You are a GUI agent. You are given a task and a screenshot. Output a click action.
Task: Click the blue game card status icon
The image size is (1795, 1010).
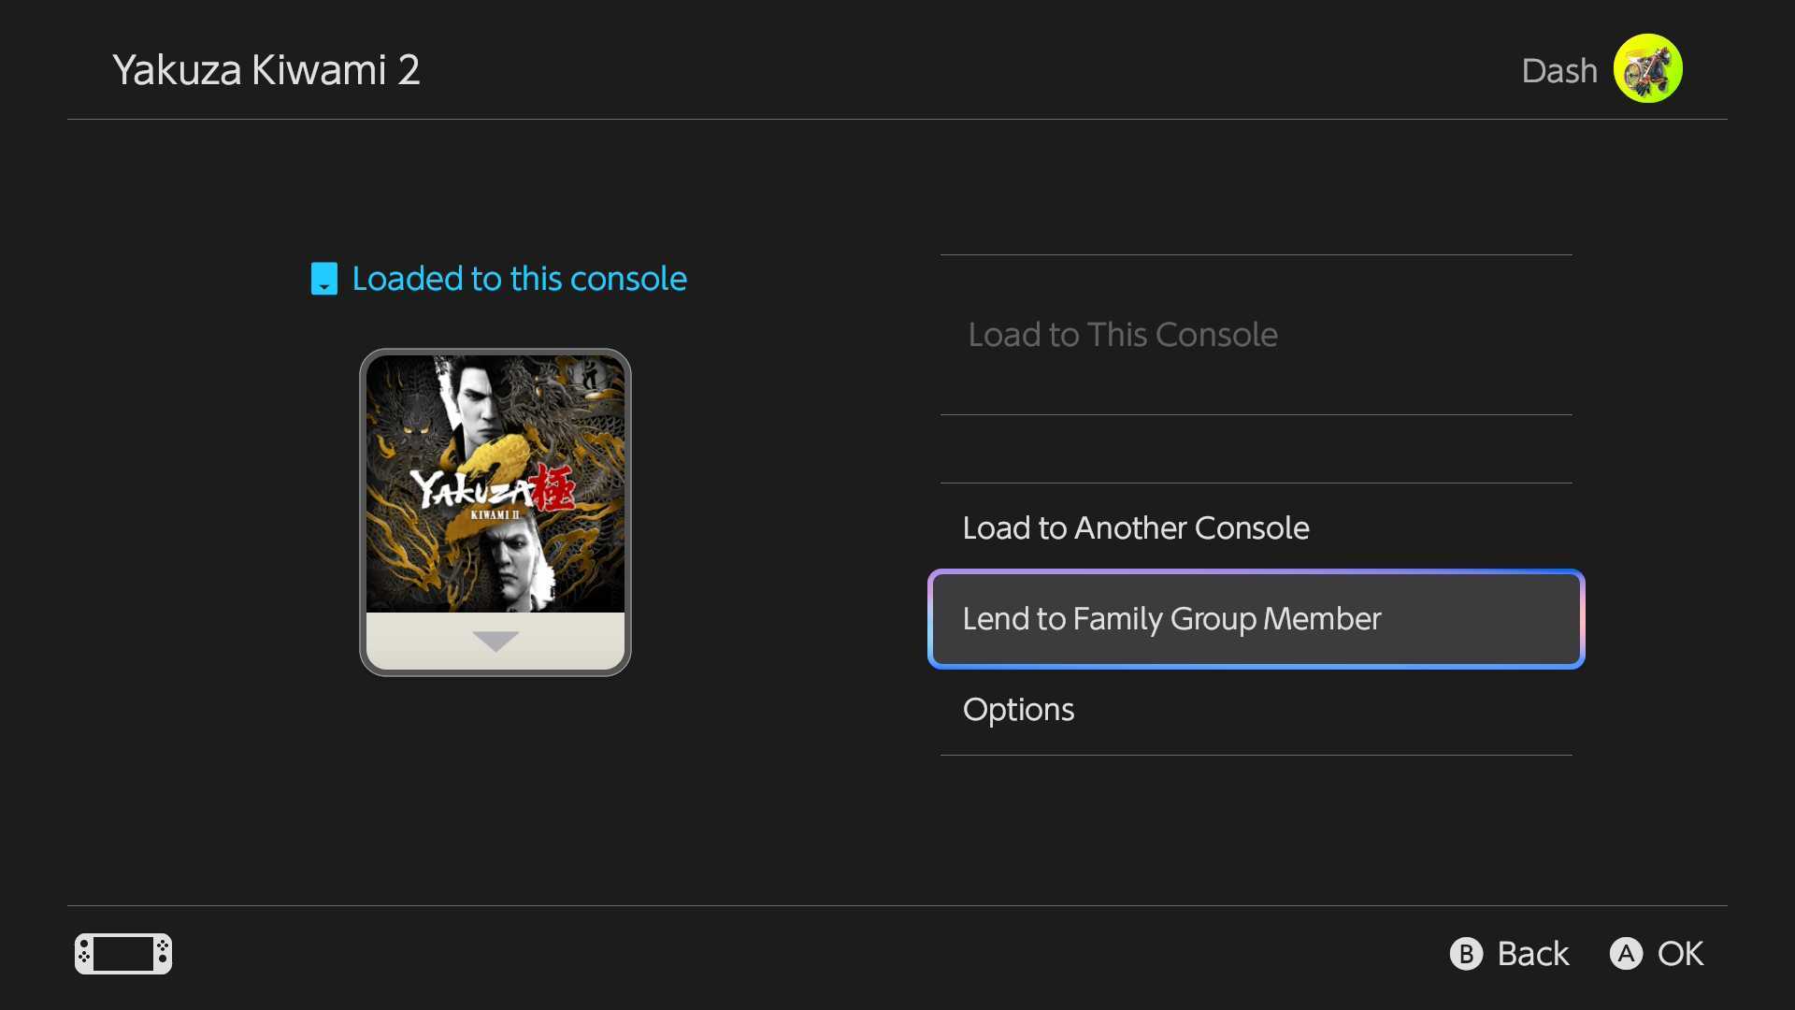(x=323, y=278)
